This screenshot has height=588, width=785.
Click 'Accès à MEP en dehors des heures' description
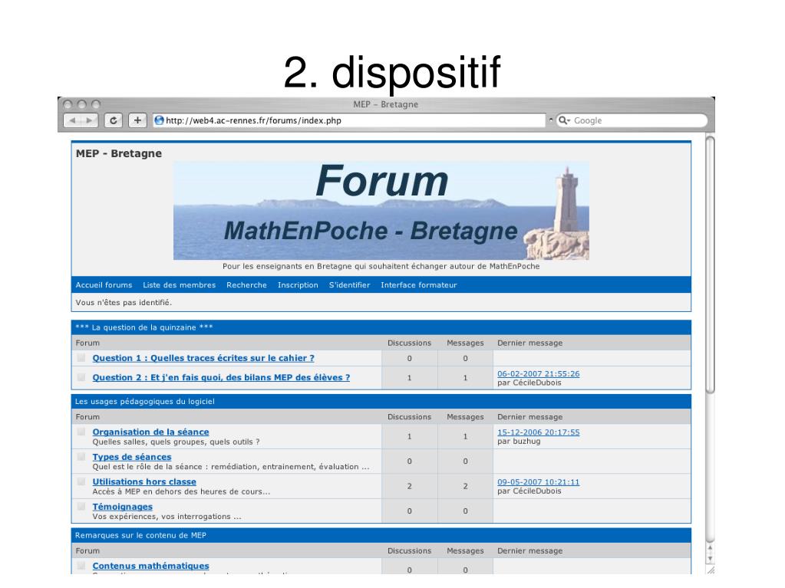(x=181, y=491)
